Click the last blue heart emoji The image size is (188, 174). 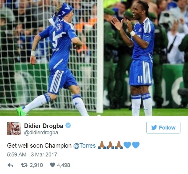[x=136, y=145]
